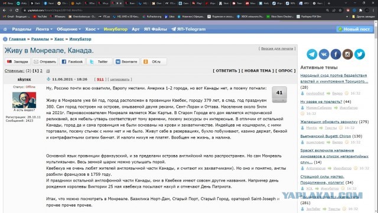Click the topic title Живу в Монреале, Канада.

[49, 50]
